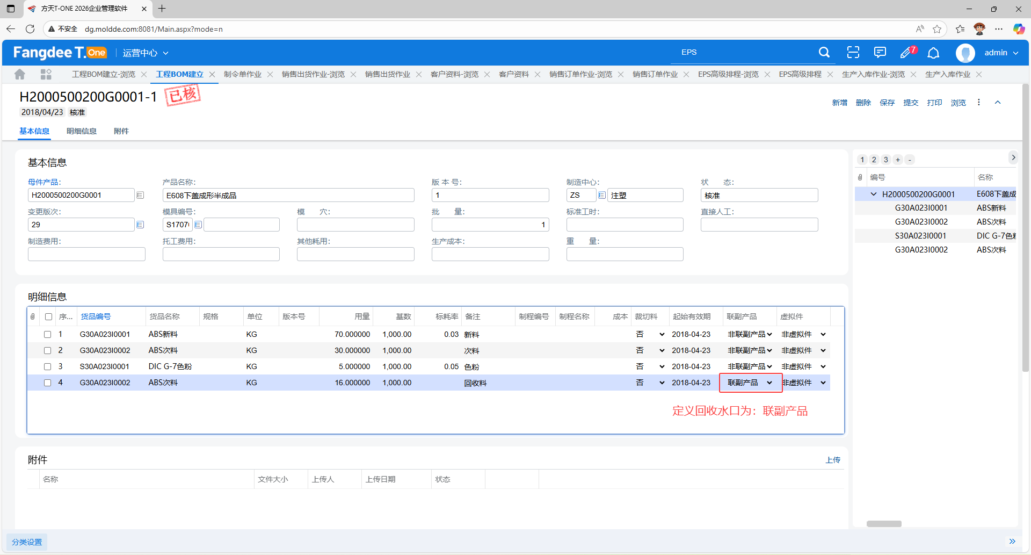Screen dimensions: 1031x555
Task: Click the three-dot more actions icon
Action: (x=978, y=103)
